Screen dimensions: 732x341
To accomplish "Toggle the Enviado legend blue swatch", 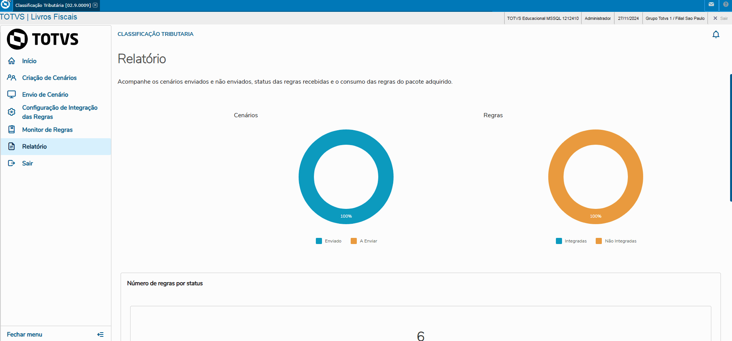I will click(319, 241).
